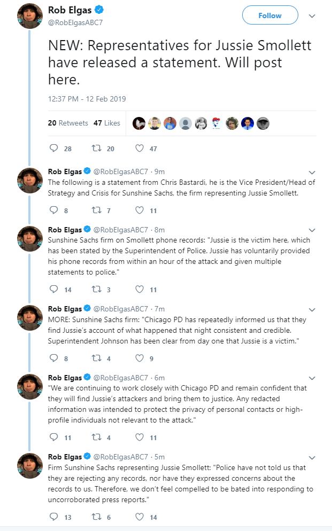
Task: Click the verified badge next to Rob Elgas's name
Action: tap(99, 10)
